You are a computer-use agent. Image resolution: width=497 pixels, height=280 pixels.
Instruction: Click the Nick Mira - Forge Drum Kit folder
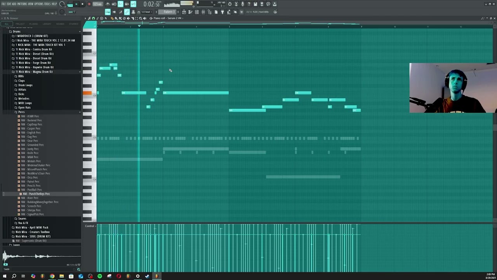[x=34, y=63]
